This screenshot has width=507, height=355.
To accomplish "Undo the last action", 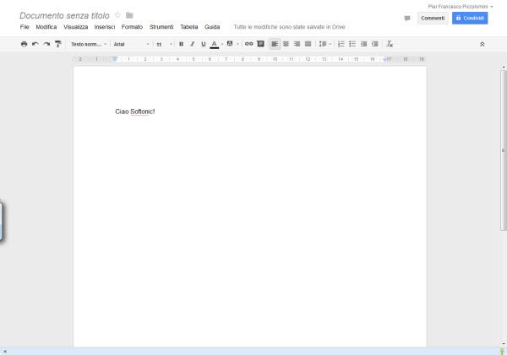I will [35, 44].
